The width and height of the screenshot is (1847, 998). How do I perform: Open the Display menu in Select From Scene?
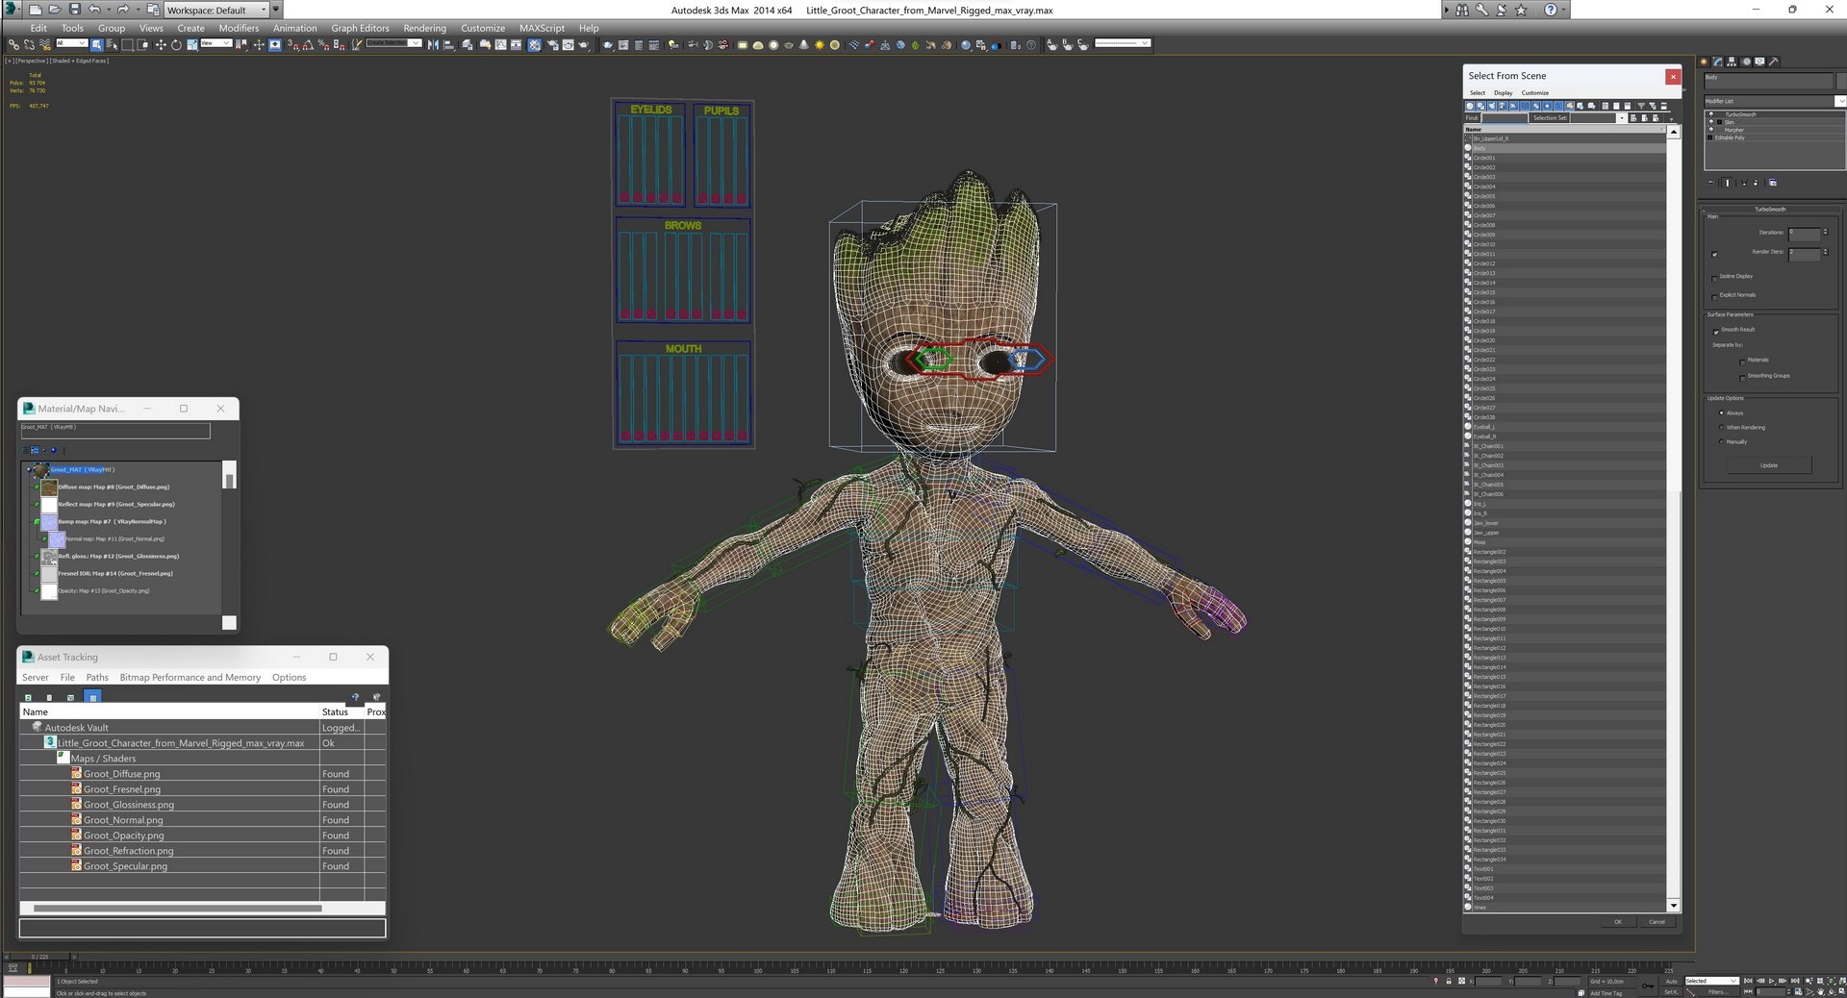click(1504, 93)
